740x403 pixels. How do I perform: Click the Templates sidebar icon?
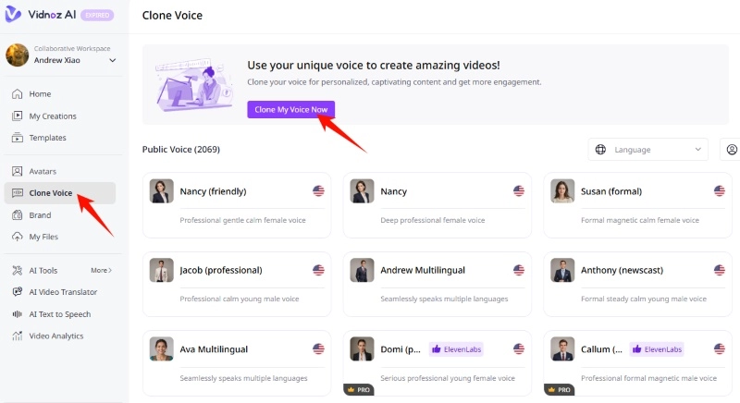pos(18,138)
